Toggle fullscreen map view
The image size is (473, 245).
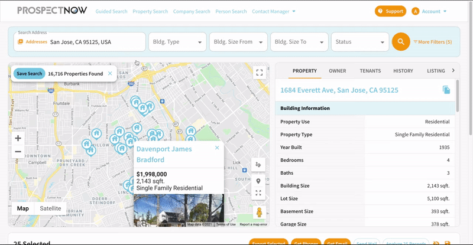(x=258, y=73)
